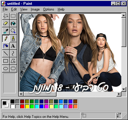Select the Curve tool
The width and height of the screenshot is (128, 120).
pyautogui.click(x=13, y=53)
